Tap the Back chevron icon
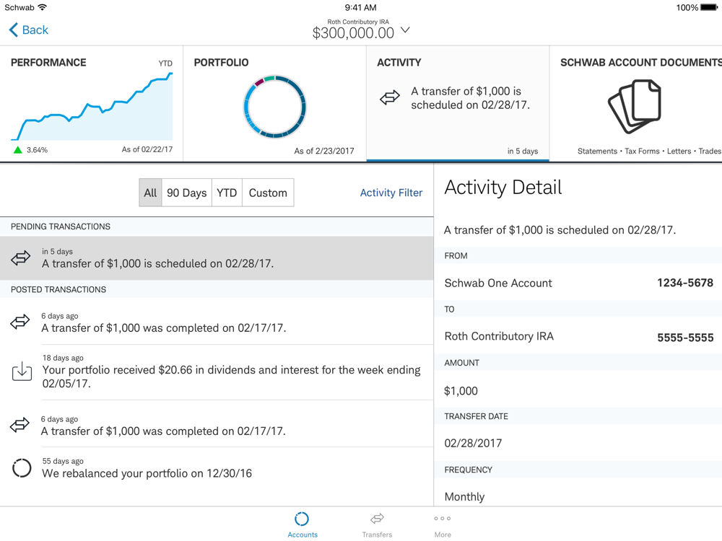 point(13,30)
